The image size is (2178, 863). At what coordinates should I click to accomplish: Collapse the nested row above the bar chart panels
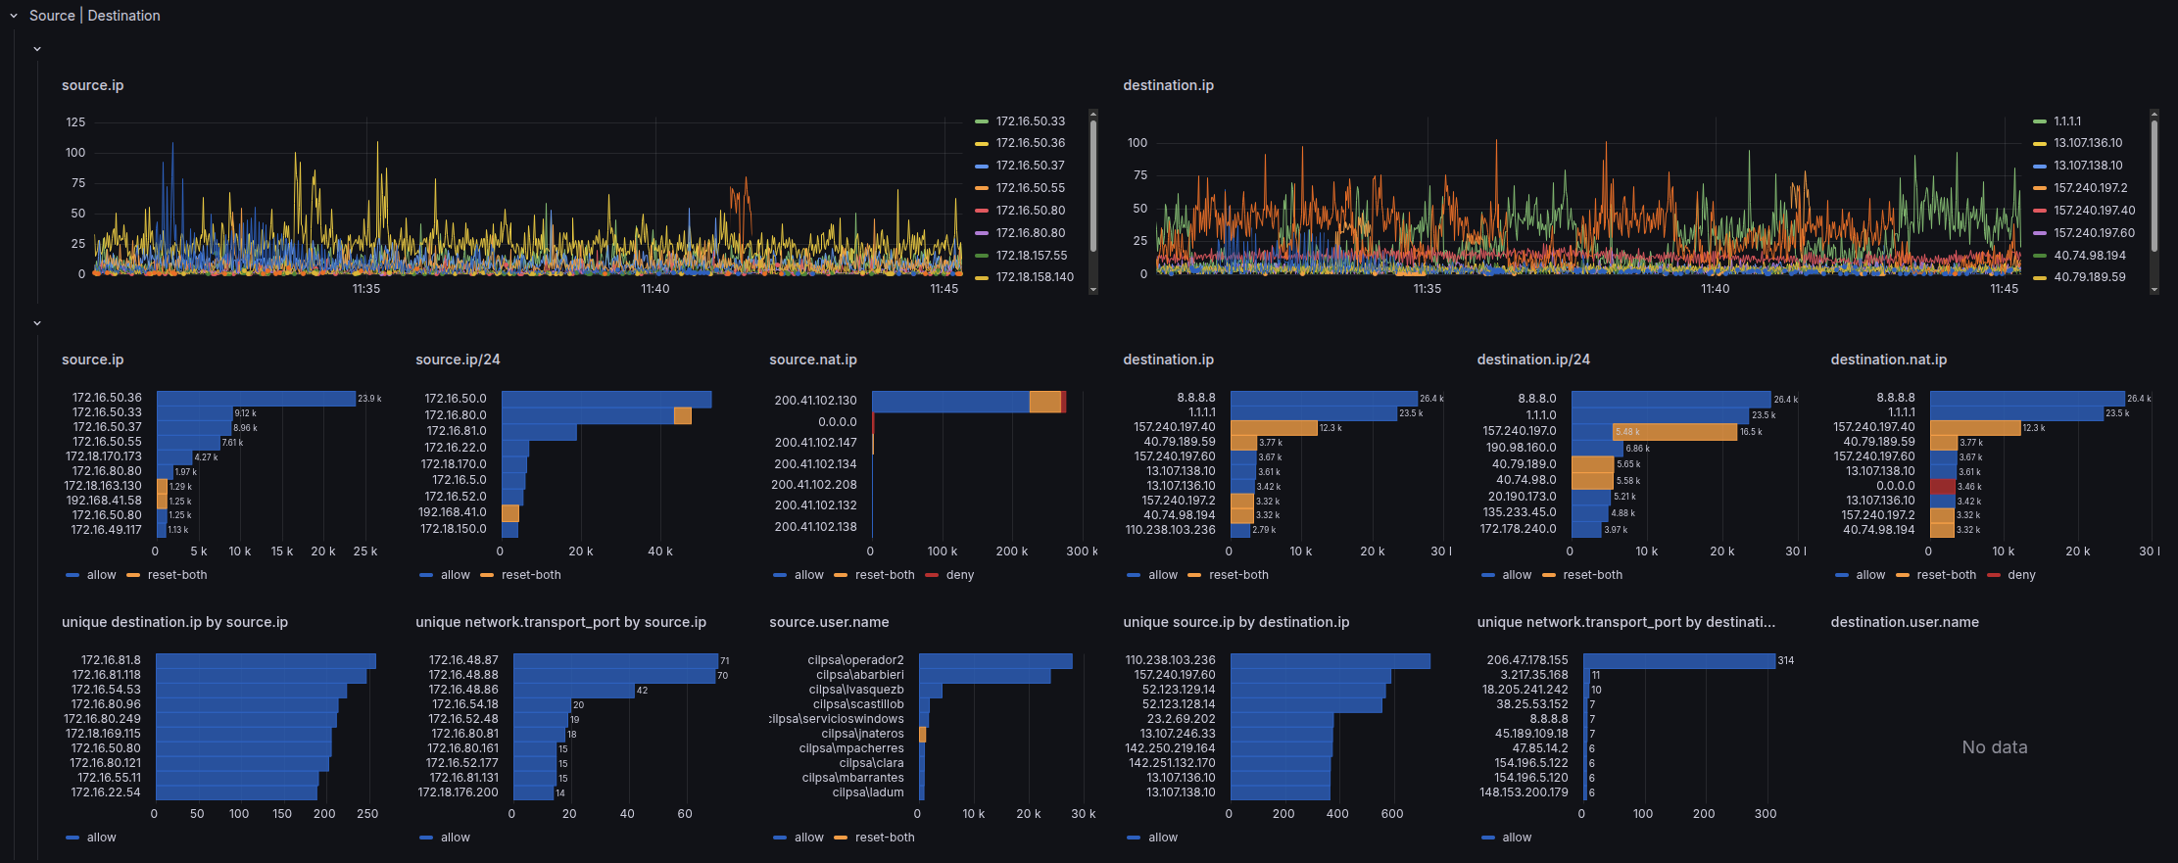[37, 323]
